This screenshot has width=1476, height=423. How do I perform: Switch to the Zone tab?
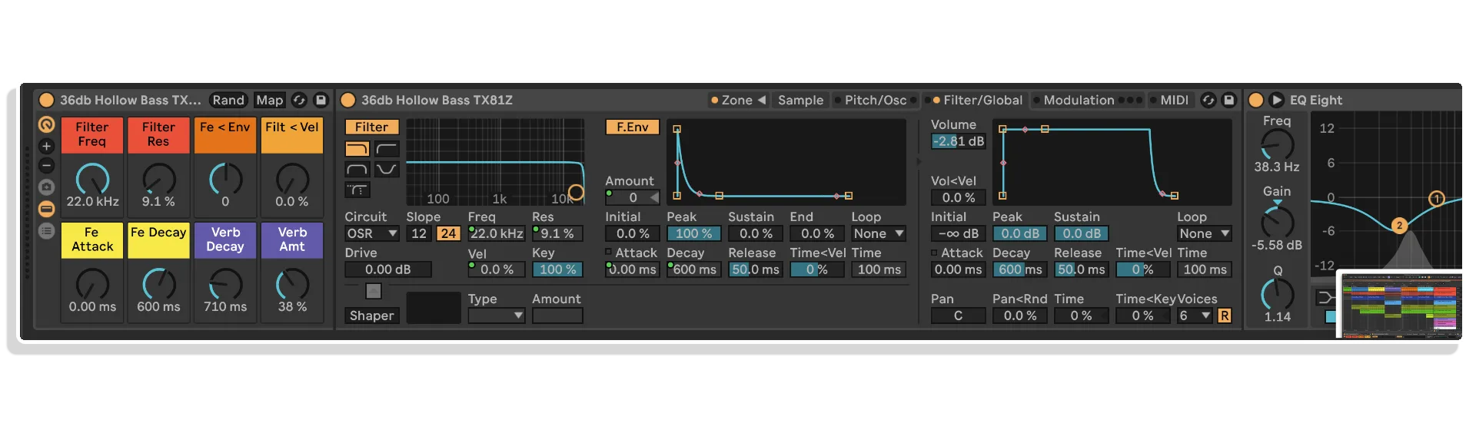(x=737, y=100)
